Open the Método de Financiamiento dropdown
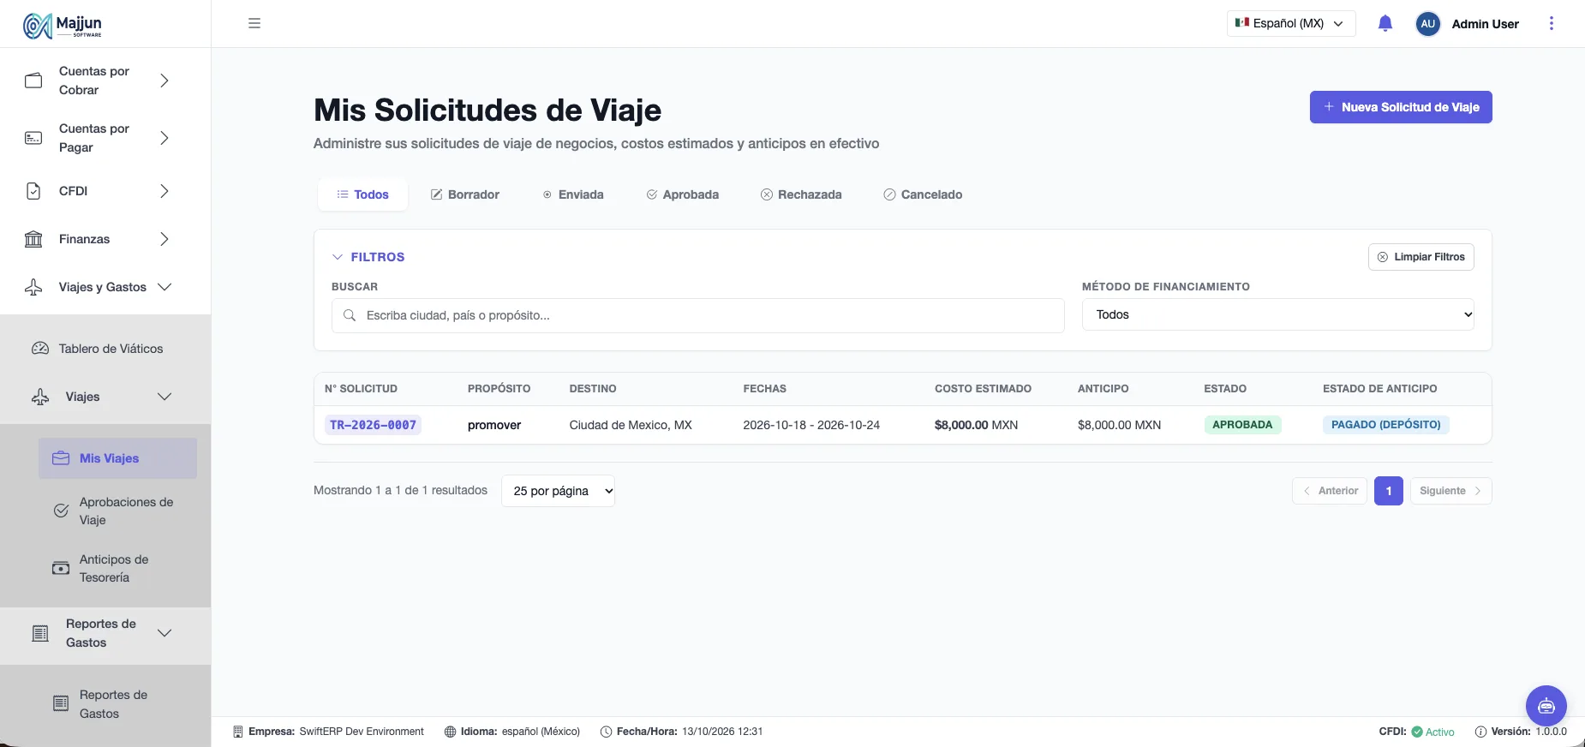The width and height of the screenshot is (1585, 747). pyautogui.click(x=1277, y=314)
